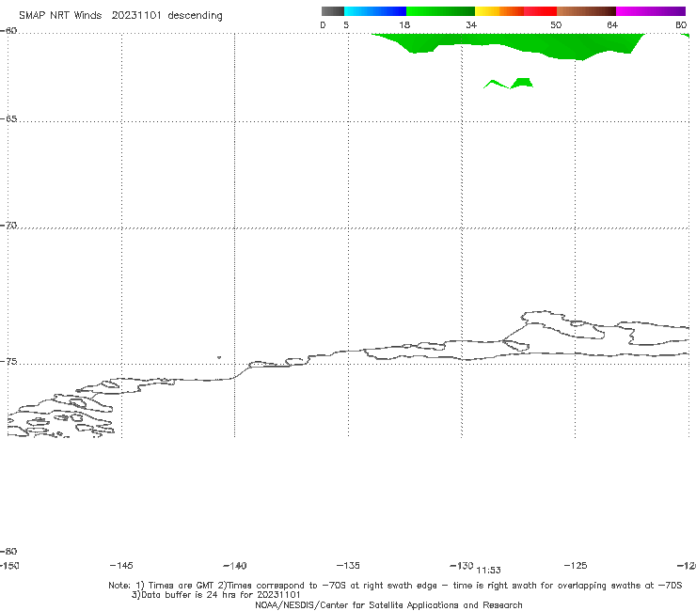The image size is (696, 611).
Task: Click the magenta-purple segment of the color bar
Action: click(x=651, y=11)
